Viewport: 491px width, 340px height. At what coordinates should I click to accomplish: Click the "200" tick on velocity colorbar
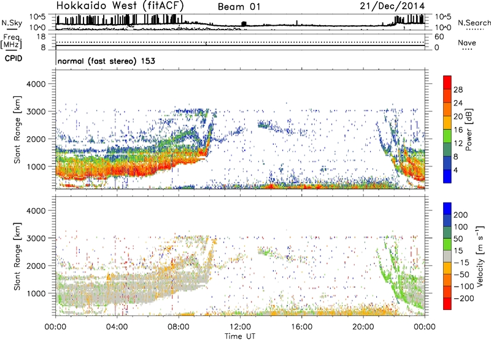point(461,215)
